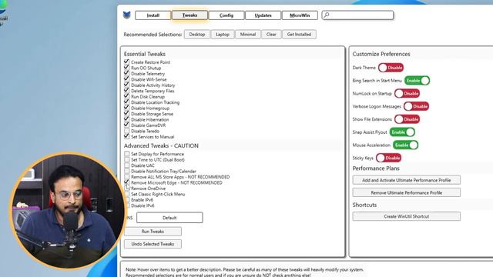This screenshot has width=493, height=277.
Task: Click the Essential Tweaks heading
Action: [x=145, y=54]
